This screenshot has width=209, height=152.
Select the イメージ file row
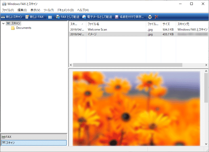139,34
